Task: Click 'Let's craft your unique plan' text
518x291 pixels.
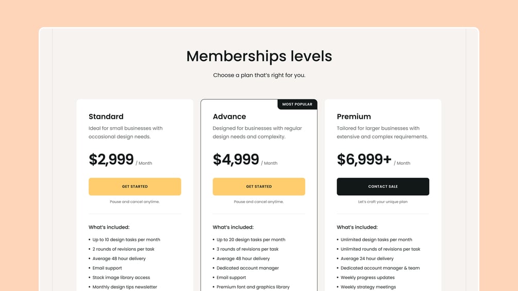Action: coord(382,202)
